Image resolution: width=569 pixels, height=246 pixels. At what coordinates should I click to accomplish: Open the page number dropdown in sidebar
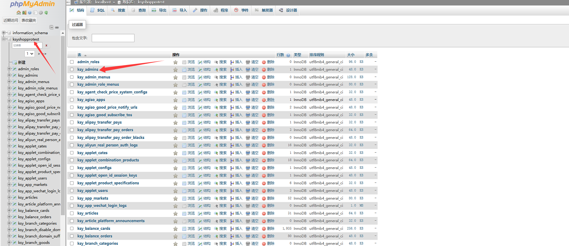click(30, 54)
